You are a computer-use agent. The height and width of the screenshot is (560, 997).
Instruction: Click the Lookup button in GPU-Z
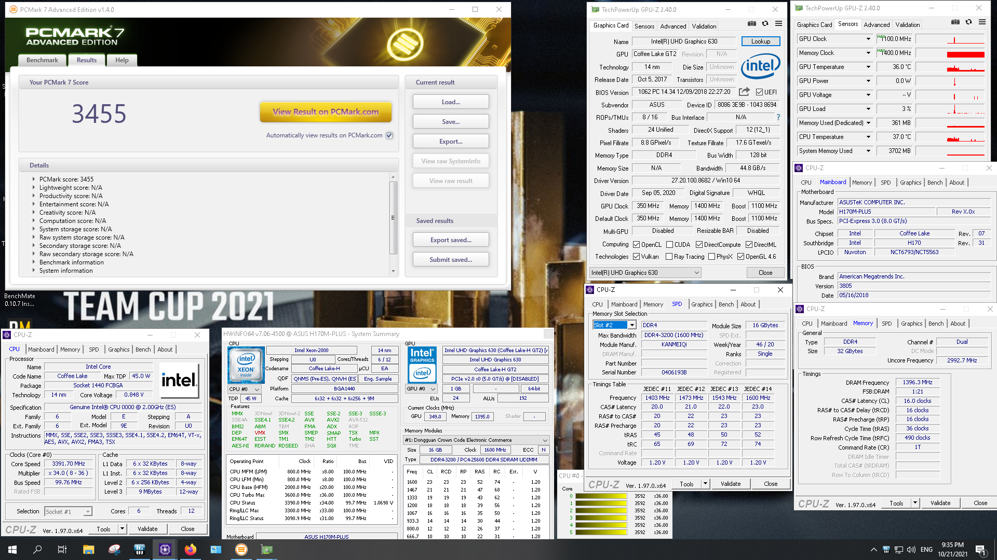(x=760, y=41)
